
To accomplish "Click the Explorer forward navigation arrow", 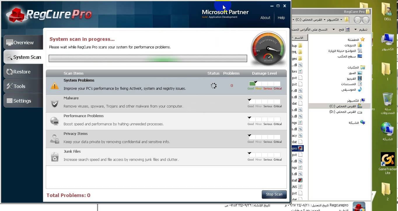I will tap(357, 20).
